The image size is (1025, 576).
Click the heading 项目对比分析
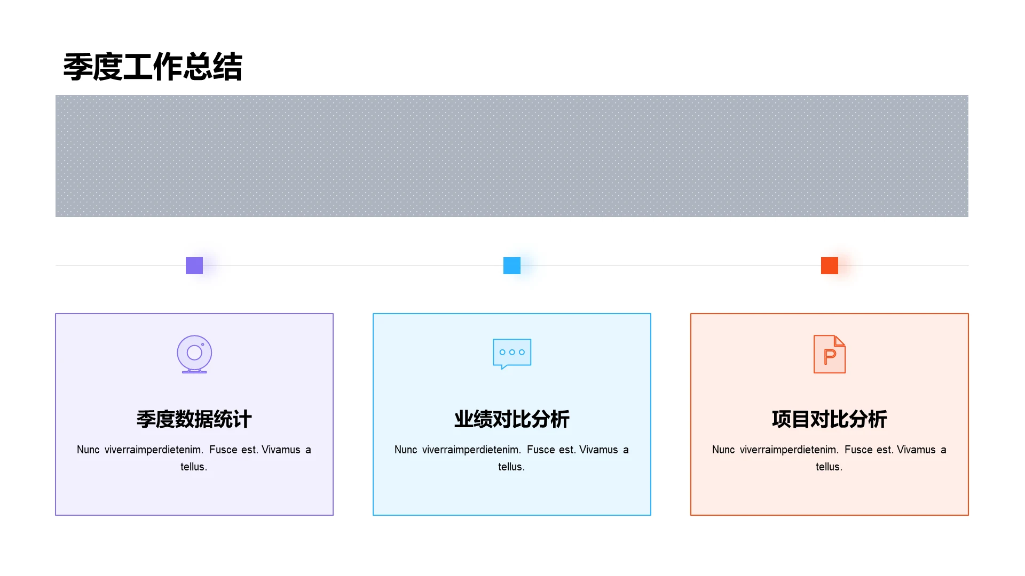click(829, 419)
